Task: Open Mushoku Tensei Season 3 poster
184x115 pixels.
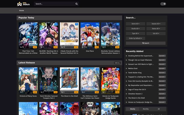Action: pyautogui.click(x=110, y=36)
